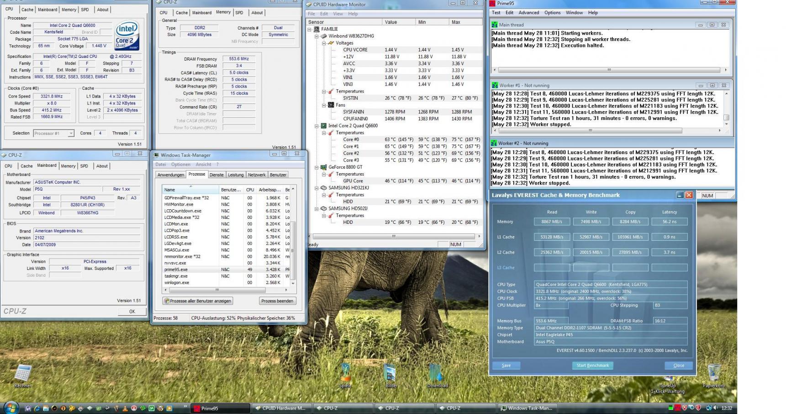The width and height of the screenshot is (786, 414).
Task: Show hidden quick launch icons via chevron
Action: 185,406
